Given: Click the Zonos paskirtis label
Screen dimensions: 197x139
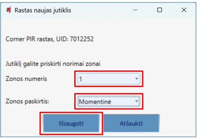Looking at the screenshot, I should pos(27,101).
